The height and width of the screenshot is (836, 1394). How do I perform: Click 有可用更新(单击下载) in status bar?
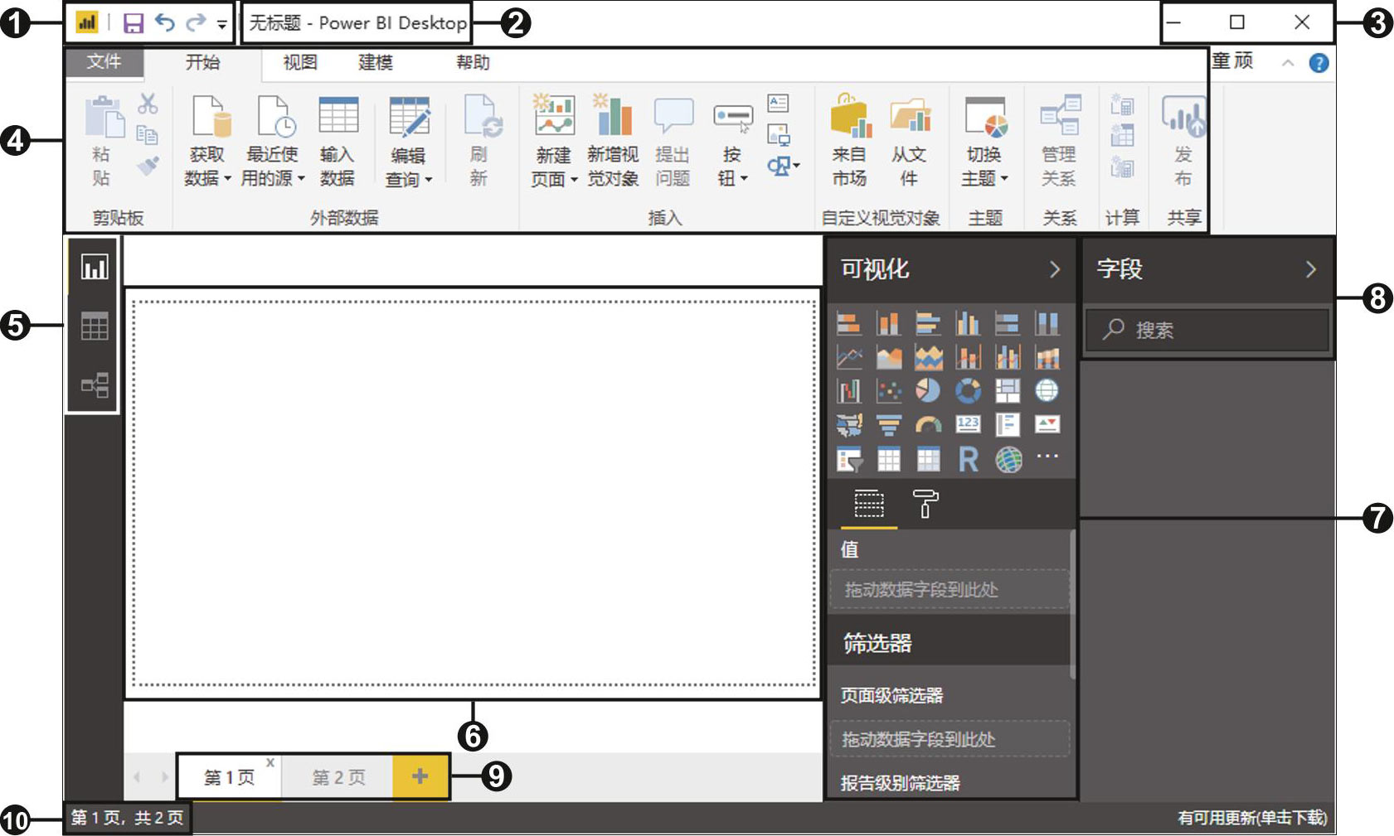click(1252, 818)
